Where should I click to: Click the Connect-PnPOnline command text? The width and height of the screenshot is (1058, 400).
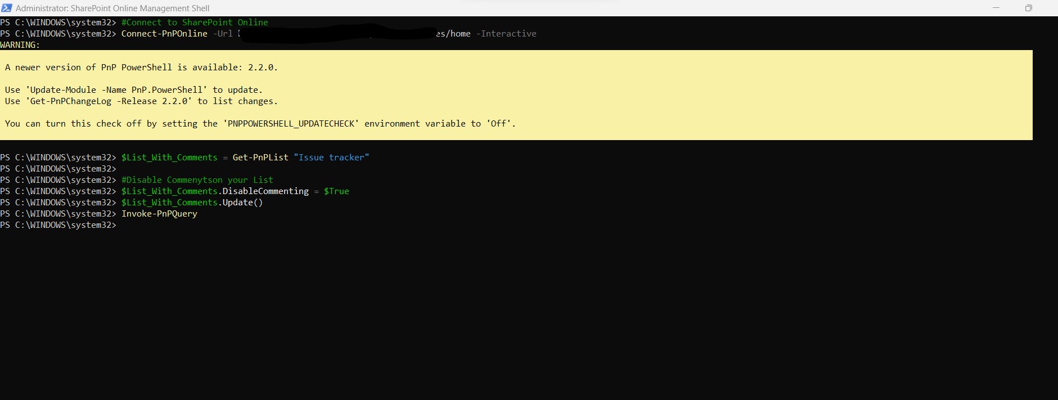(x=164, y=34)
